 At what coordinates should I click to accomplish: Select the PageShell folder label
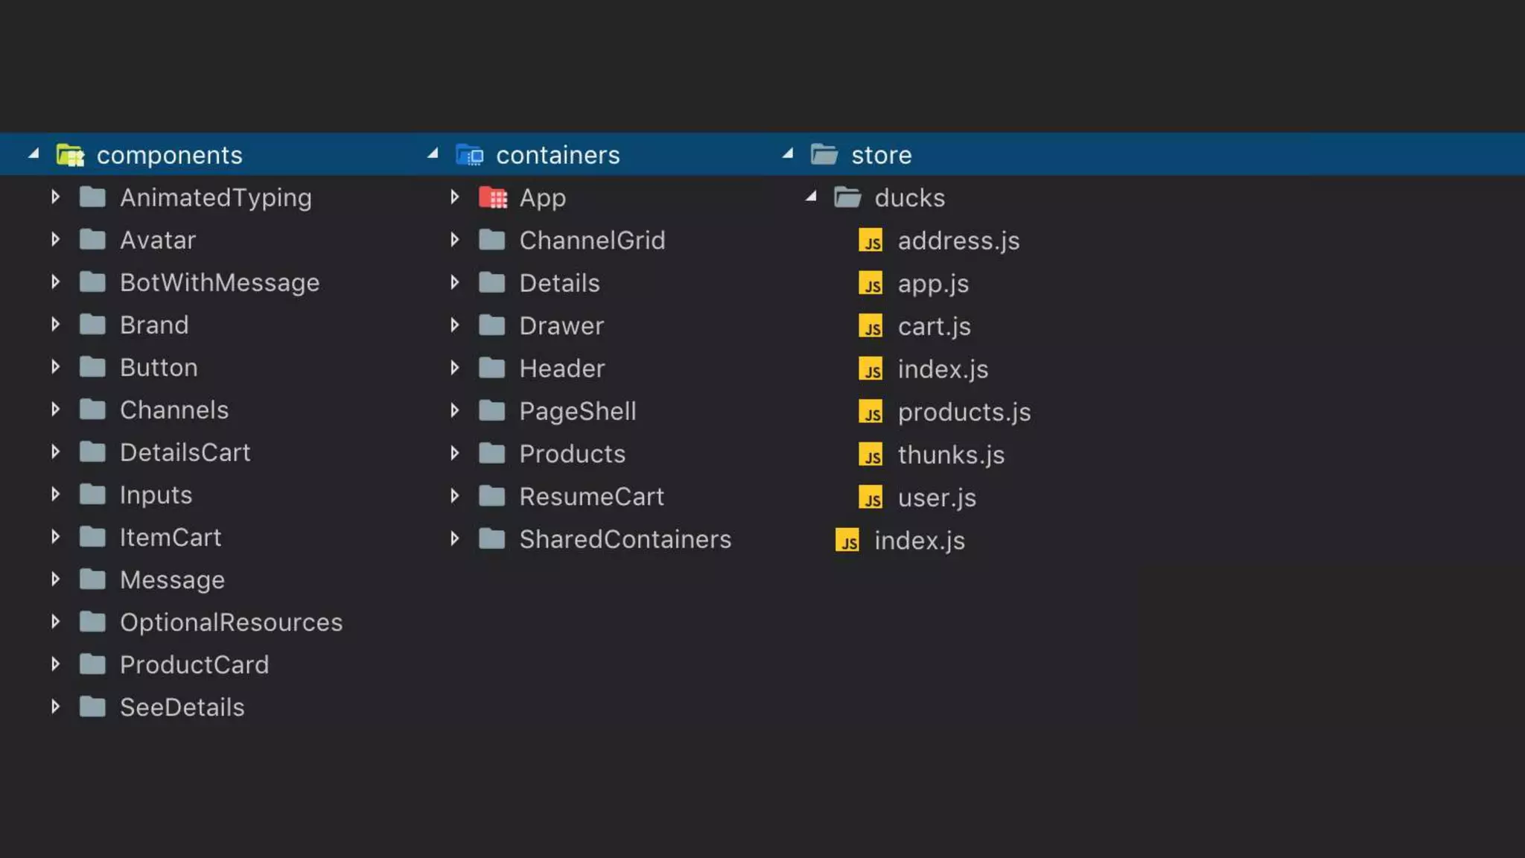(577, 411)
